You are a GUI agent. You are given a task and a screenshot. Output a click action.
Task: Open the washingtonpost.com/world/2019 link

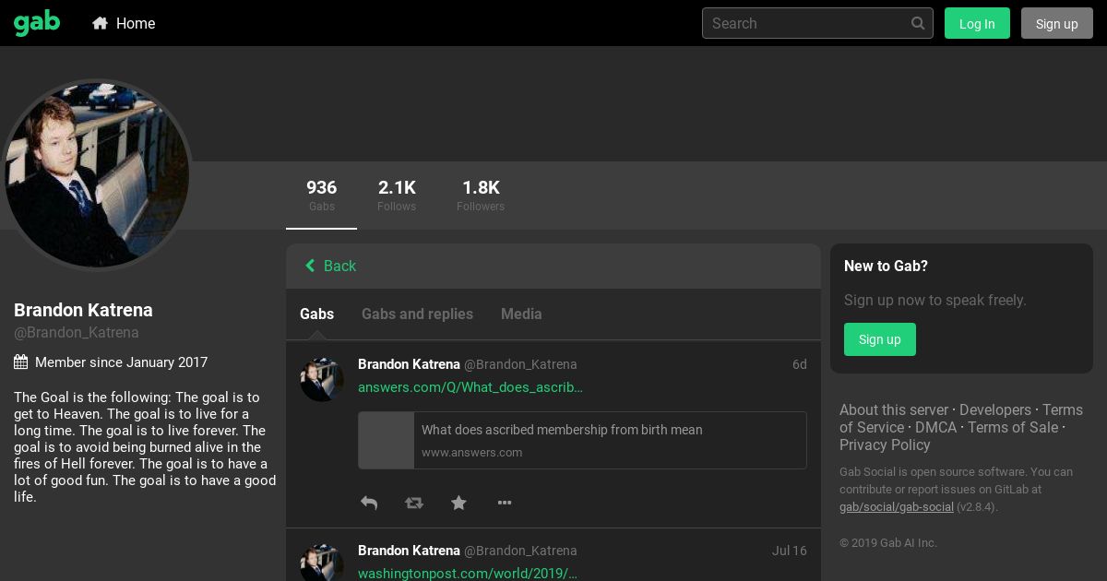(x=468, y=573)
